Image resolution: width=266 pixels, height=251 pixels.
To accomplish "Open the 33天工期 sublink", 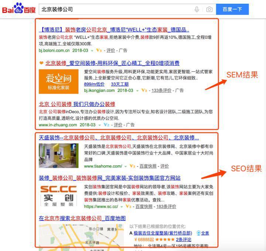I will (120, 84).
